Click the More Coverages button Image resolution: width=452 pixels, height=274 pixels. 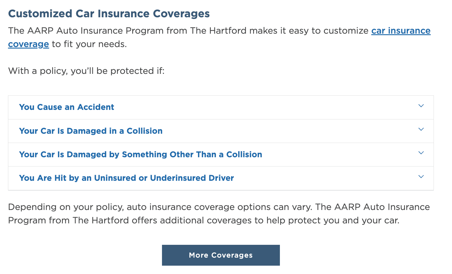[x=220, y=255]
